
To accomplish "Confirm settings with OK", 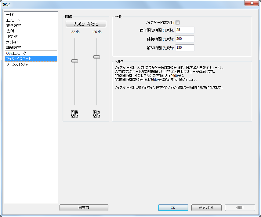I will 173,208.
